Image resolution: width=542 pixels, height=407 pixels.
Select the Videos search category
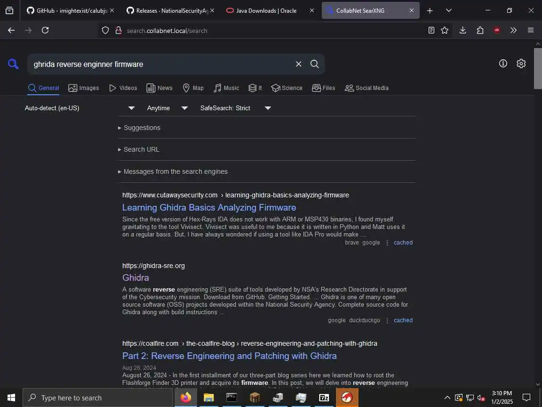click(123, 88)
